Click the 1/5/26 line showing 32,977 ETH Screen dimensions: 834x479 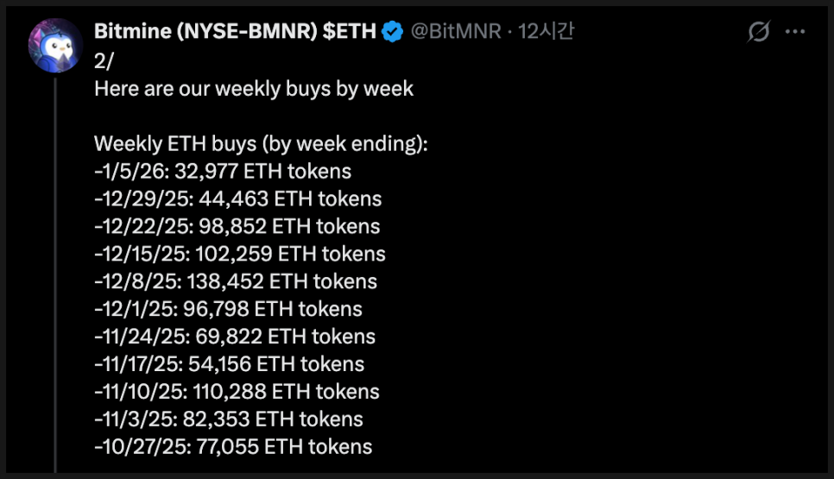[x=223, y=171]
